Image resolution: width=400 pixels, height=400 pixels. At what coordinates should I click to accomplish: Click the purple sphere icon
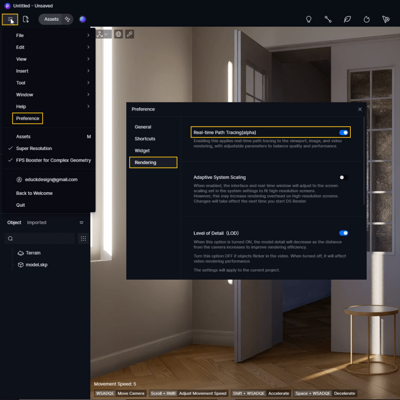pyautogui.click(x=82, y=19)
